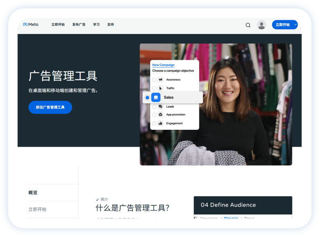Select the Awareness radio button
Screen dimensions: 320x237
(154, 80)
